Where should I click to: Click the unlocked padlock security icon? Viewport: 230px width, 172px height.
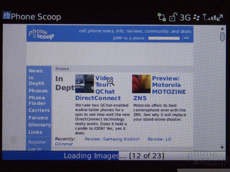point(173,17)
